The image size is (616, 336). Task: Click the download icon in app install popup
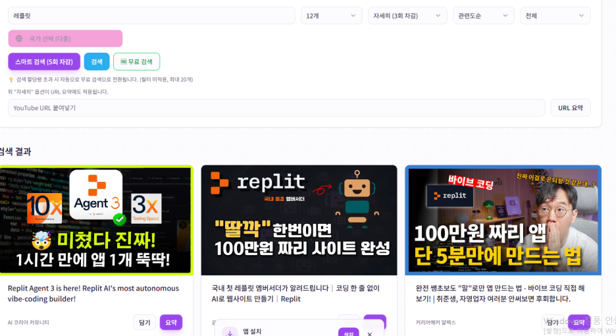[230, 333]
